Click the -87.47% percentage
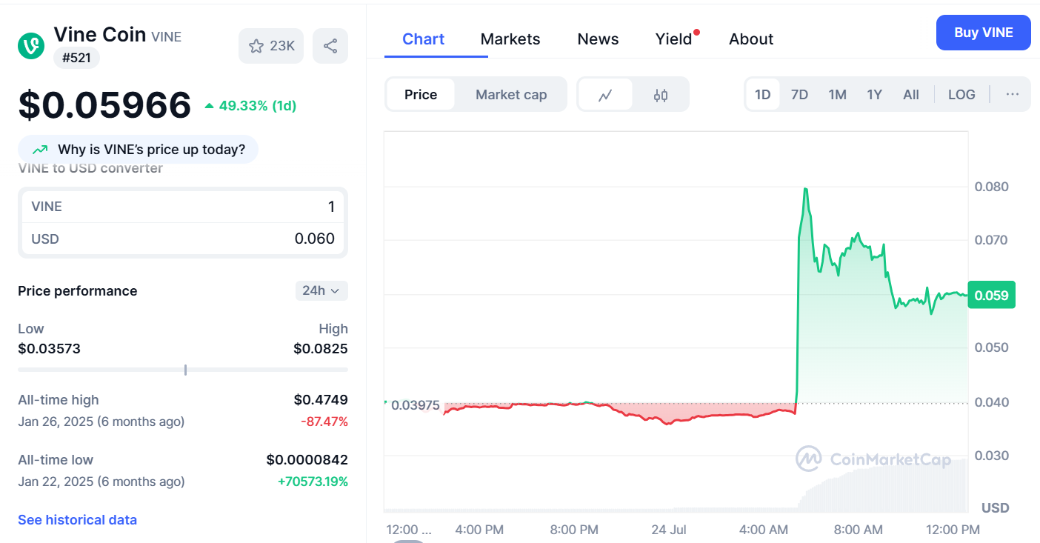 tap(324, 422)
